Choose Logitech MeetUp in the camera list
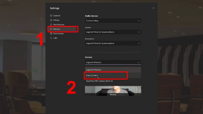 click(113, 70)
